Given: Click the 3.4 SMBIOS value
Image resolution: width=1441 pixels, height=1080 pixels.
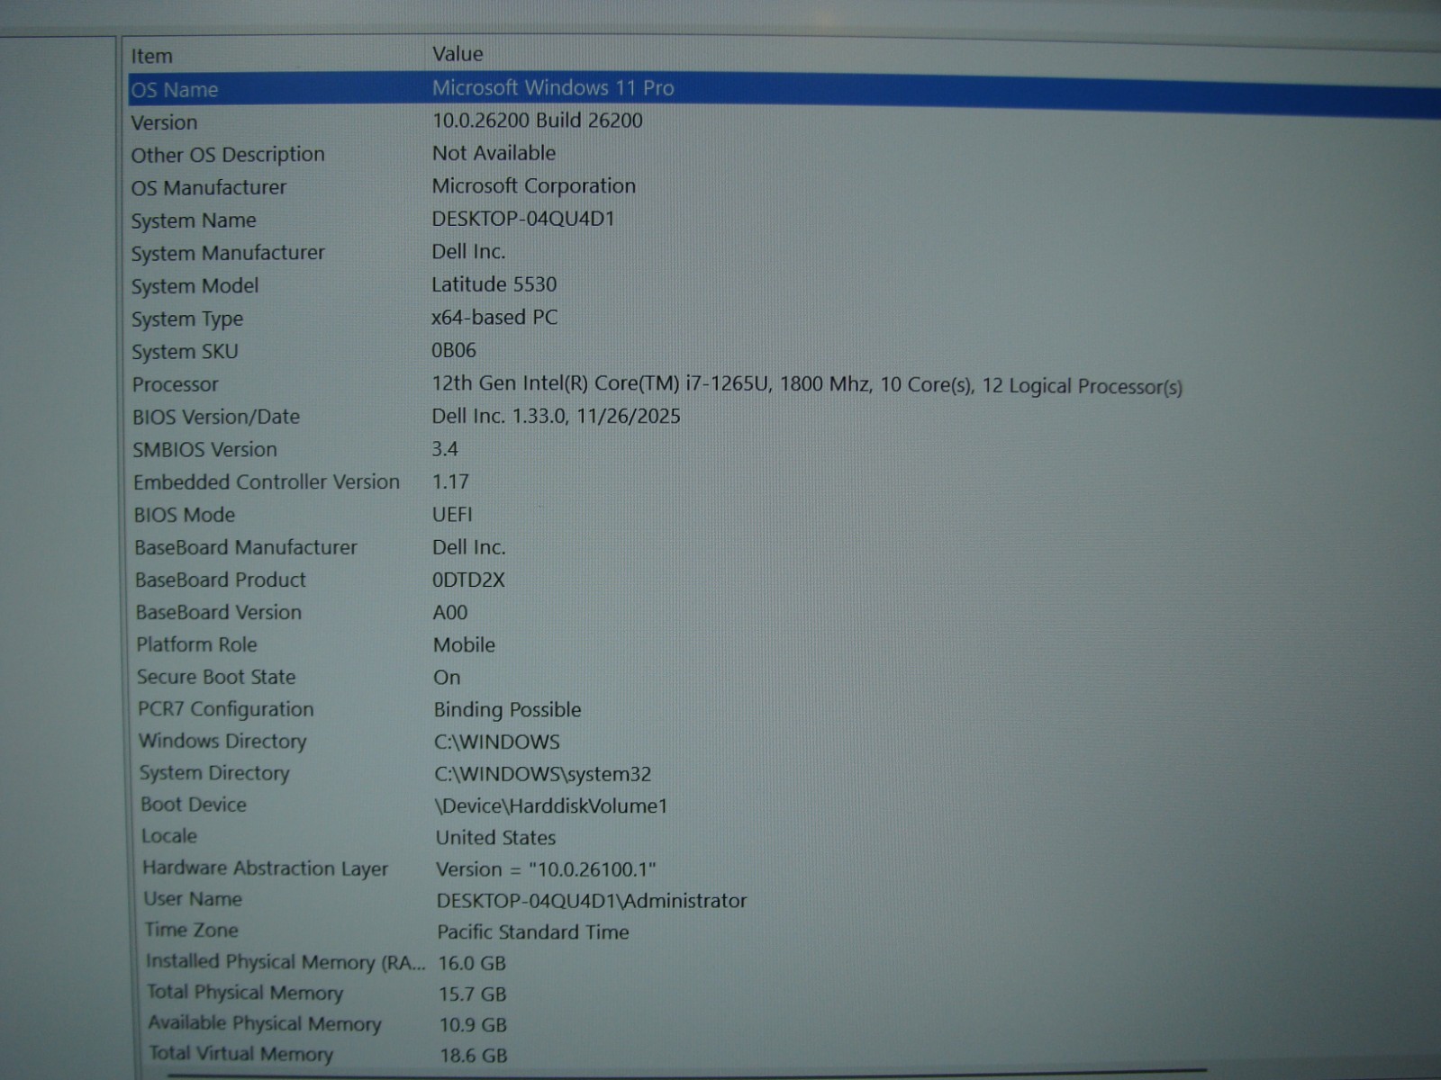Looking at the screenshot, I should 445,448.
